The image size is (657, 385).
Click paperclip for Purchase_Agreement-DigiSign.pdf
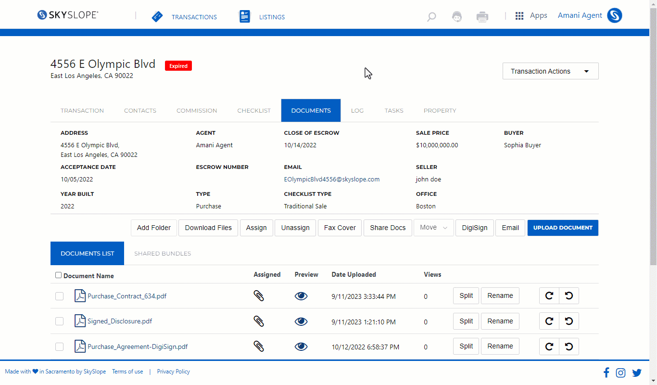(x=259, y=346)
